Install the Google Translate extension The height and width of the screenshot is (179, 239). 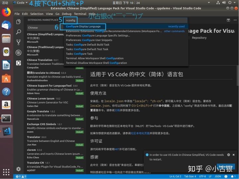coord(80,119)
